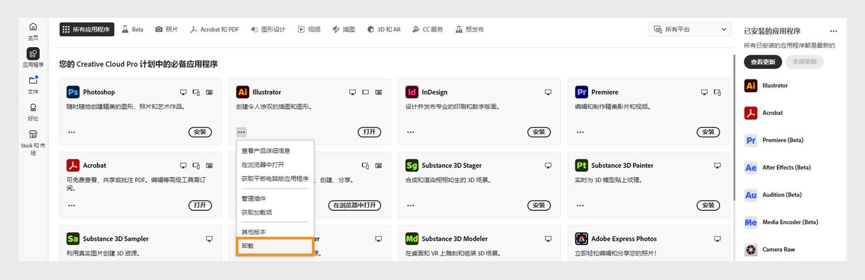Screen dimensions: 865x280
Task: Go to the 主页 home icon
Action: click(33, 26)
